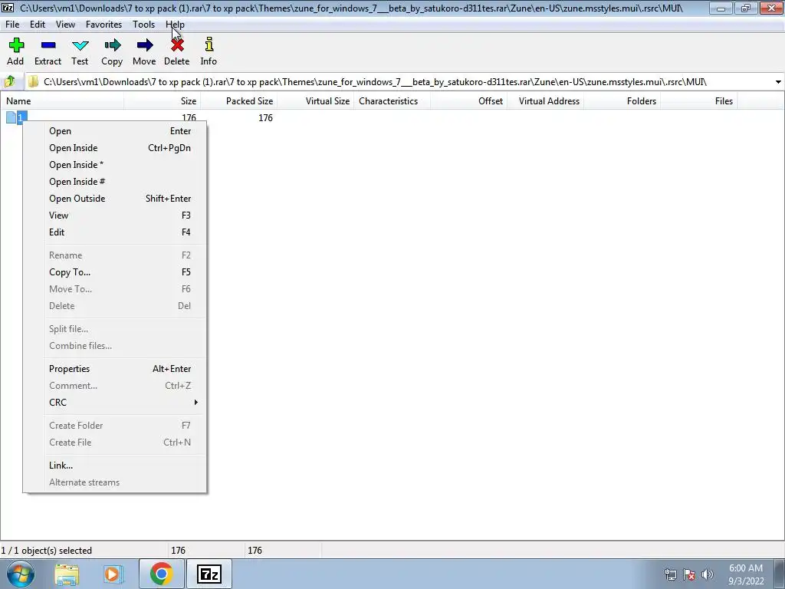
Task: Sort by the Offset column header
Action: (x=468, y=100)
